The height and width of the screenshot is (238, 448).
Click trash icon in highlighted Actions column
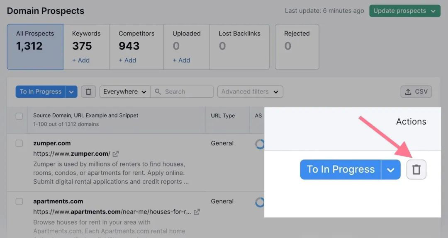point(416,170)
